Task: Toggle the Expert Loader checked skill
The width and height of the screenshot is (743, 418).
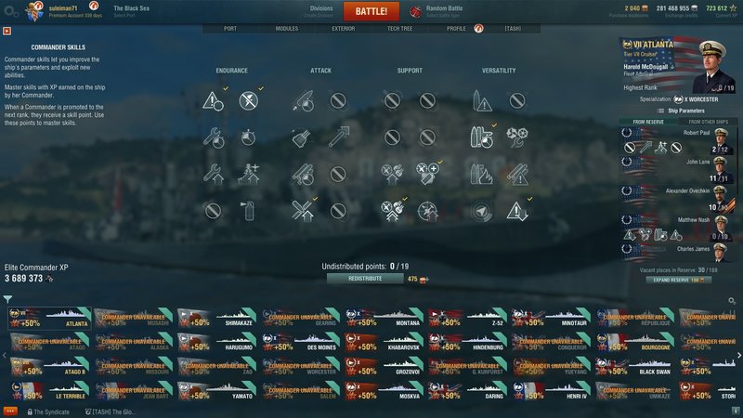Action: 481,137
